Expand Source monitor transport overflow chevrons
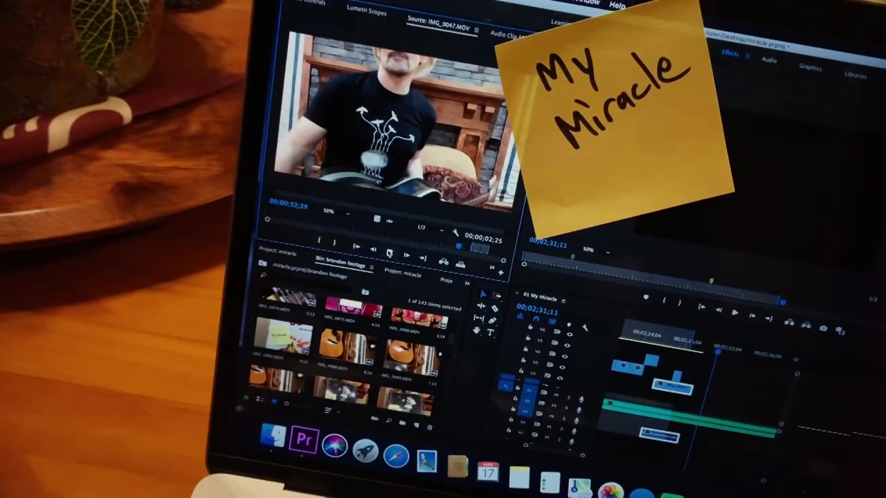 pyautogui.click(x=492, y=268)
